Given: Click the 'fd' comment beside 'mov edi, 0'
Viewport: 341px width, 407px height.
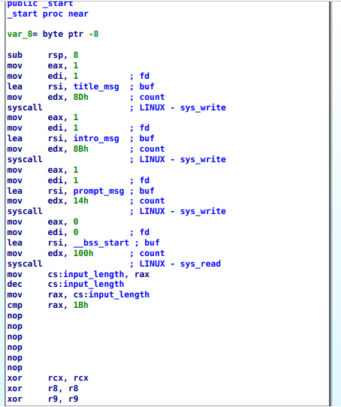Looking at the screenshot, I should click(145, 232).
